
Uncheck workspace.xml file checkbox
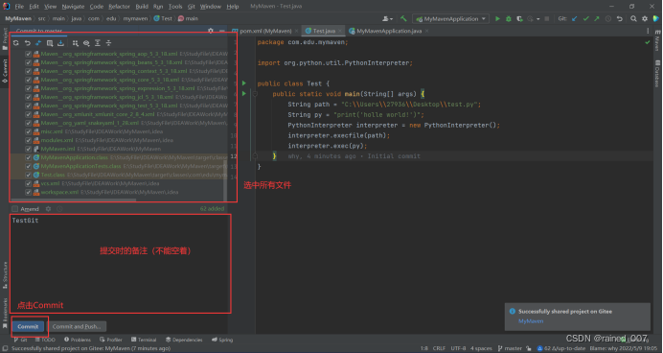click(29, 192)
